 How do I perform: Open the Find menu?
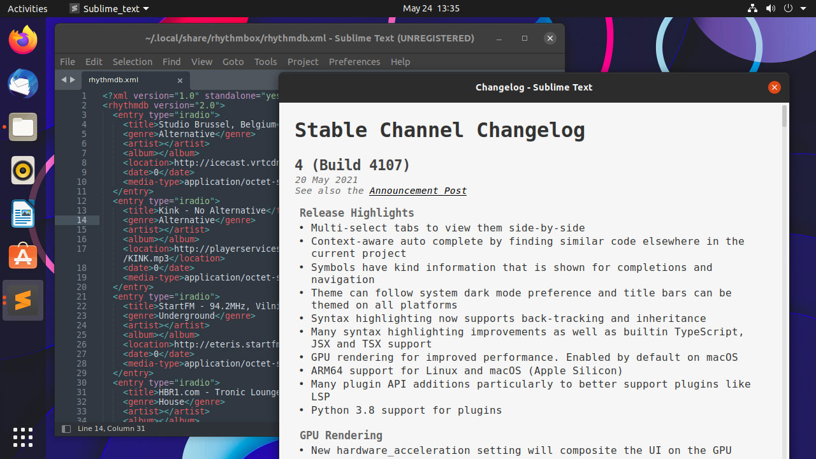[x=171, y=62]
